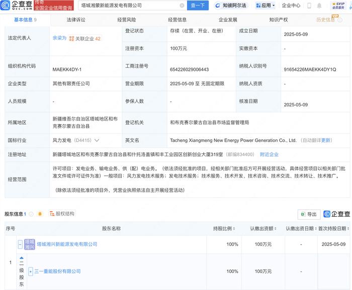The image size is (352, 290).
Task: Open notifications bell in header
Action: tap(319, 6)
